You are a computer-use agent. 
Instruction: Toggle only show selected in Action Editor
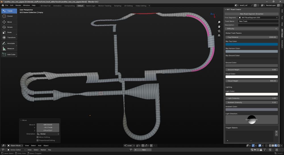click(x=255, y=150)
